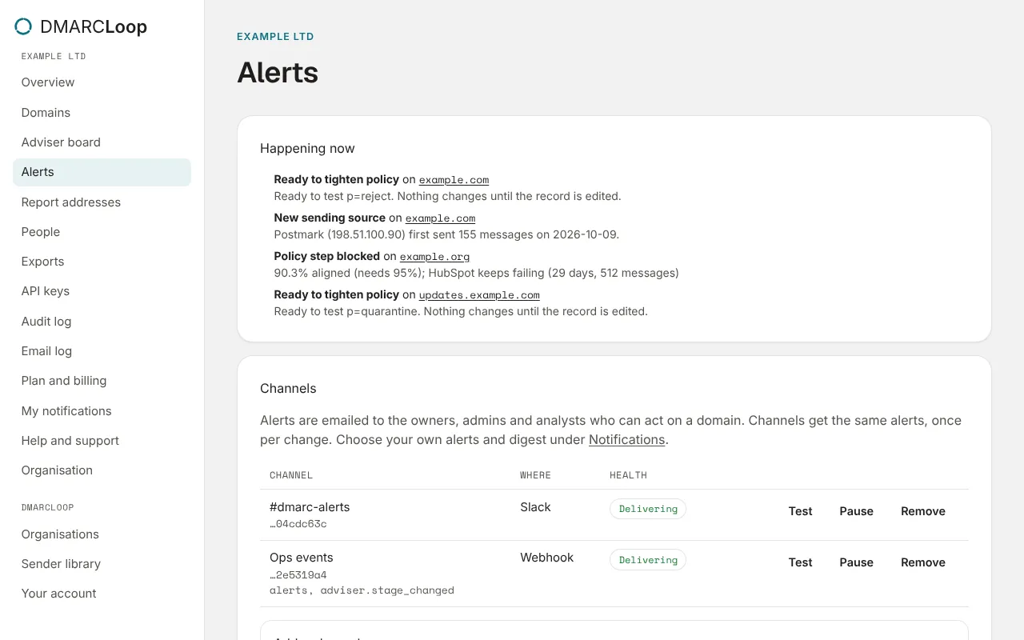Follow the example.org link
1024x640 pixels.
click(434, 257)
